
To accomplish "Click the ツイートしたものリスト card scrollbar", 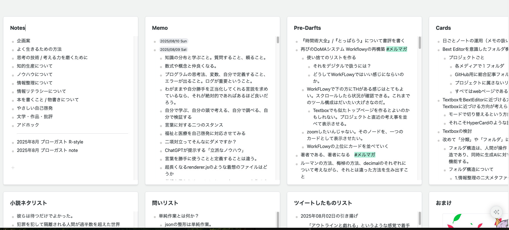I will point(420,218).
